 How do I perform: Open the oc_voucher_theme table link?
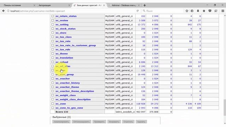[67, 87]
